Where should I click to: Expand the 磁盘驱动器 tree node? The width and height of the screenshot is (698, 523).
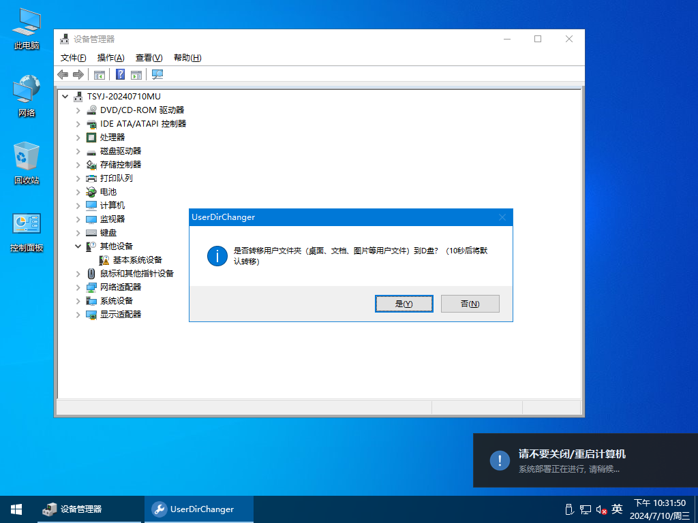(x=78, y=151)
